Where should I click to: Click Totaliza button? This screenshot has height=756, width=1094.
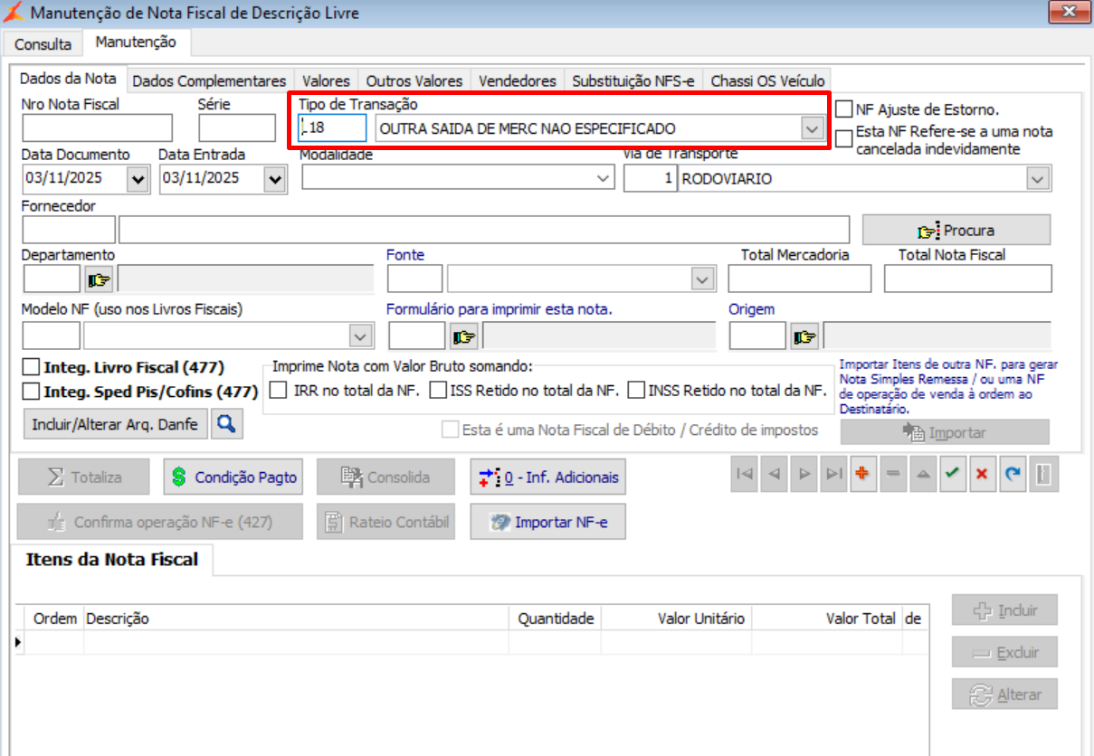[83, 477]
